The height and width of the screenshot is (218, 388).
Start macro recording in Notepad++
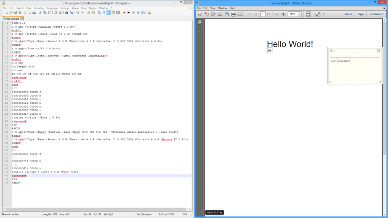[124, 13]
